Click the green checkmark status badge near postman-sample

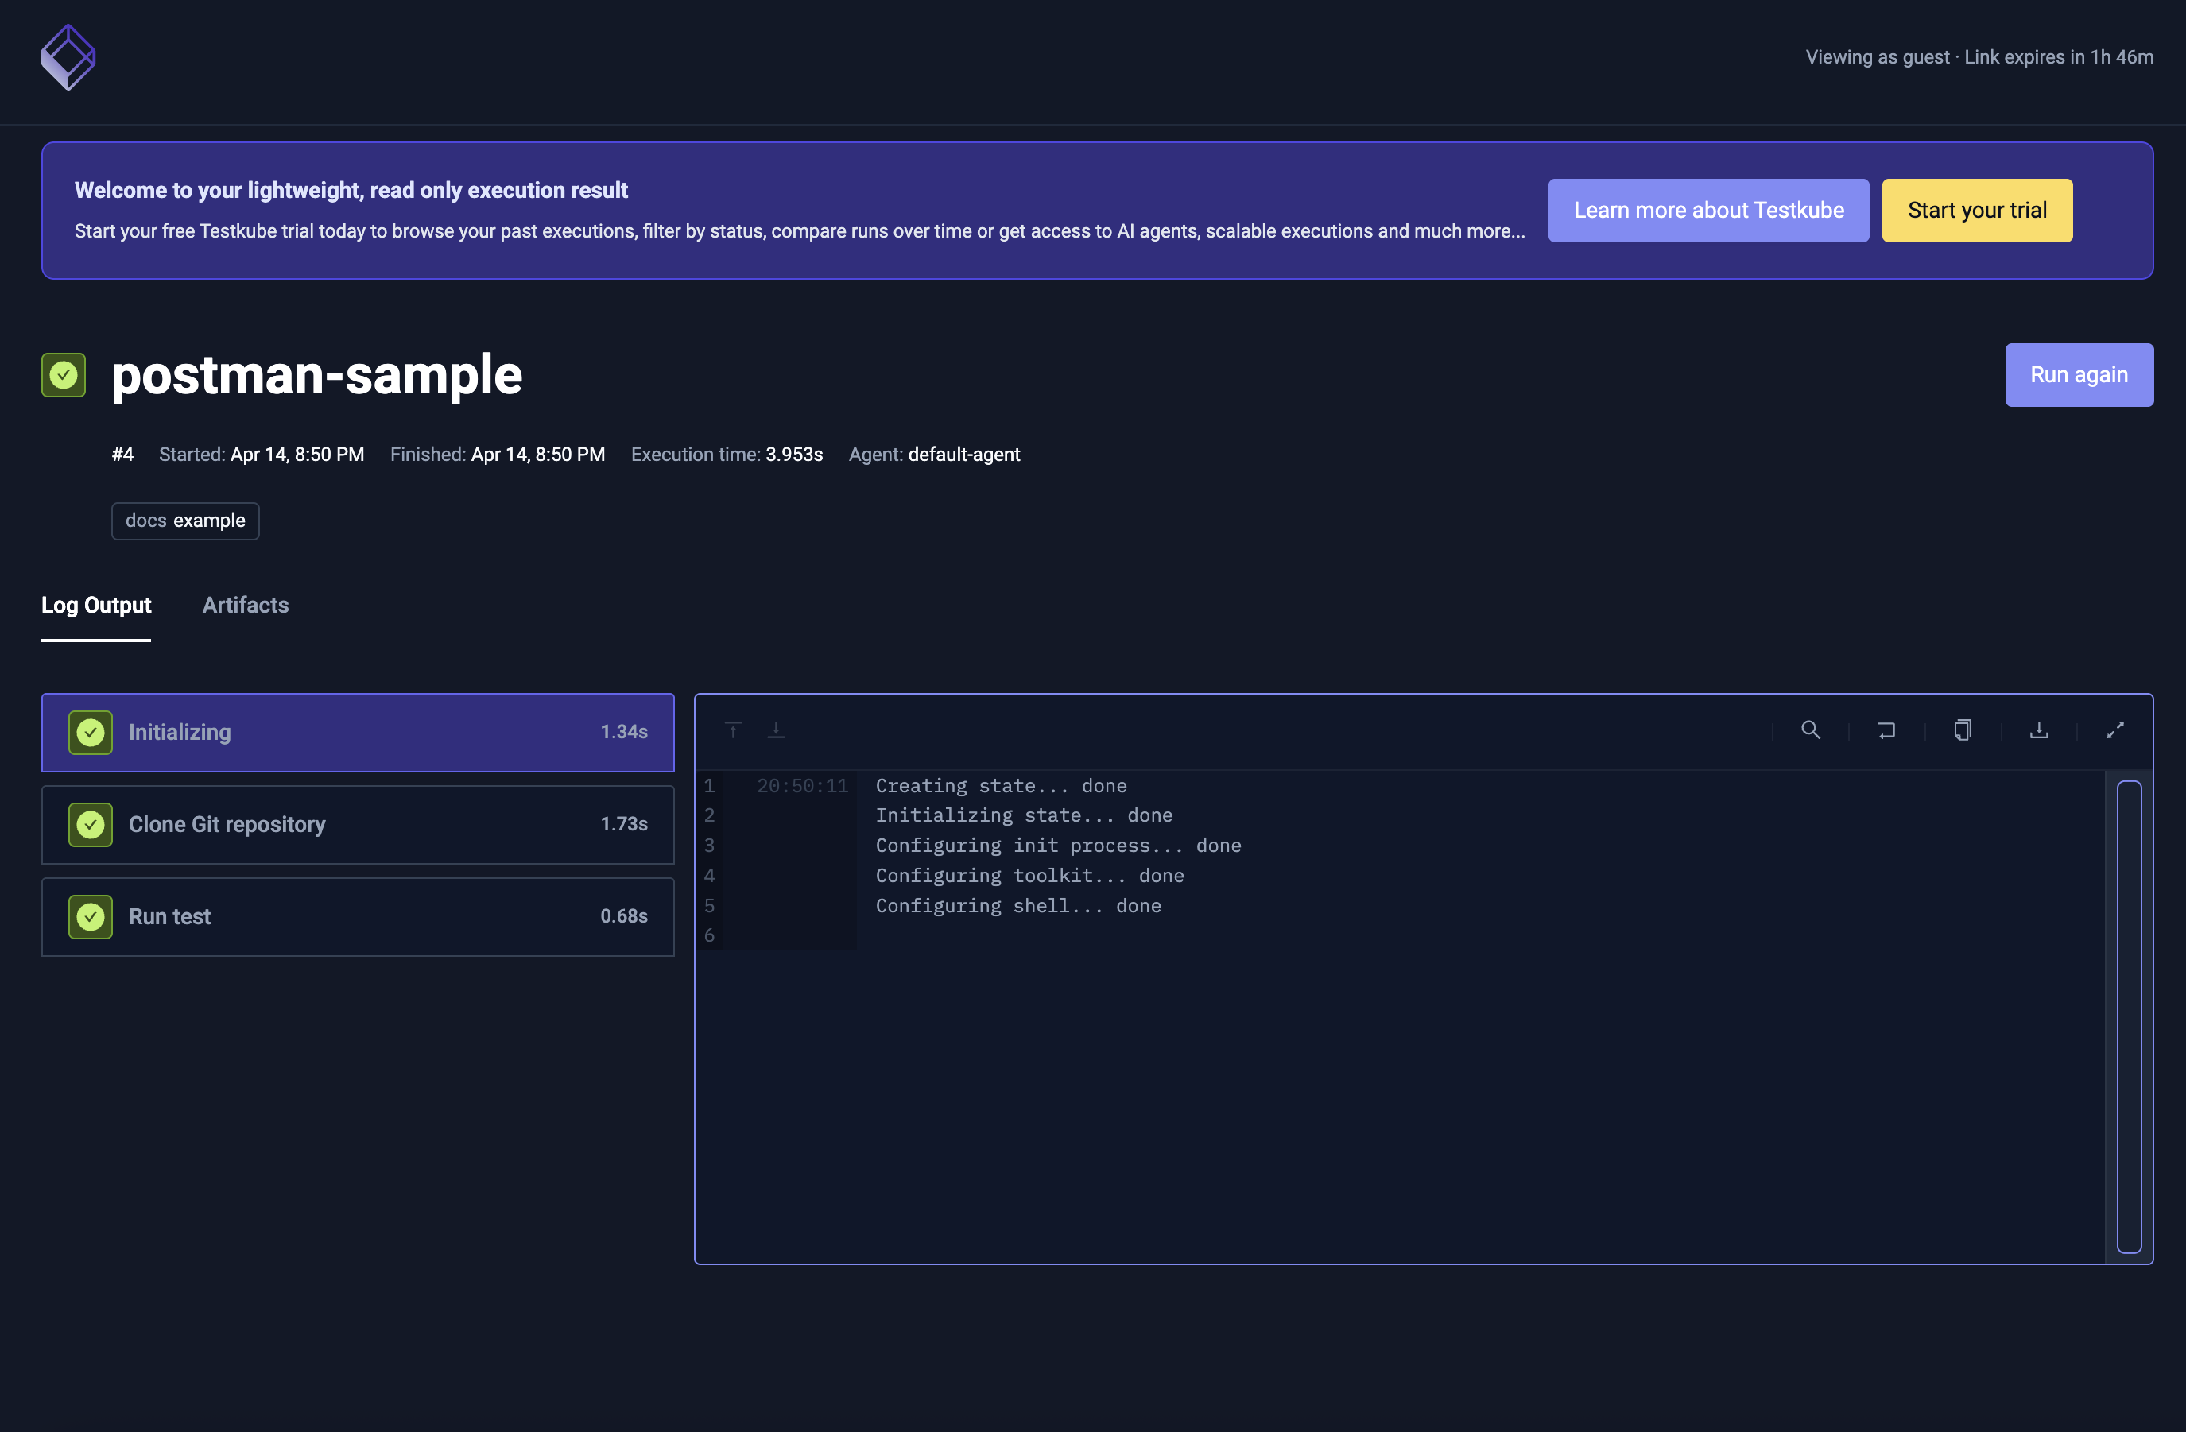[x=63, y=374]
